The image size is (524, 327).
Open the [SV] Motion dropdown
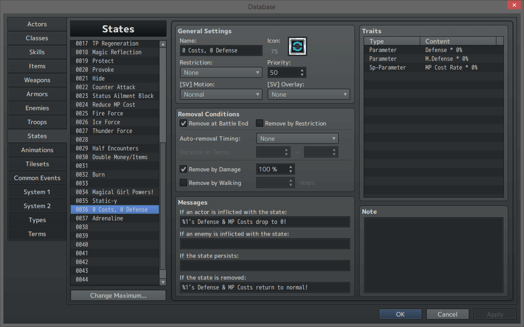coord(221,94)
